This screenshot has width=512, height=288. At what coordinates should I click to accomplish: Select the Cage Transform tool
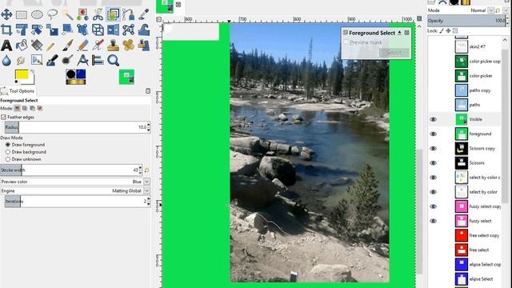pos(129,30)
